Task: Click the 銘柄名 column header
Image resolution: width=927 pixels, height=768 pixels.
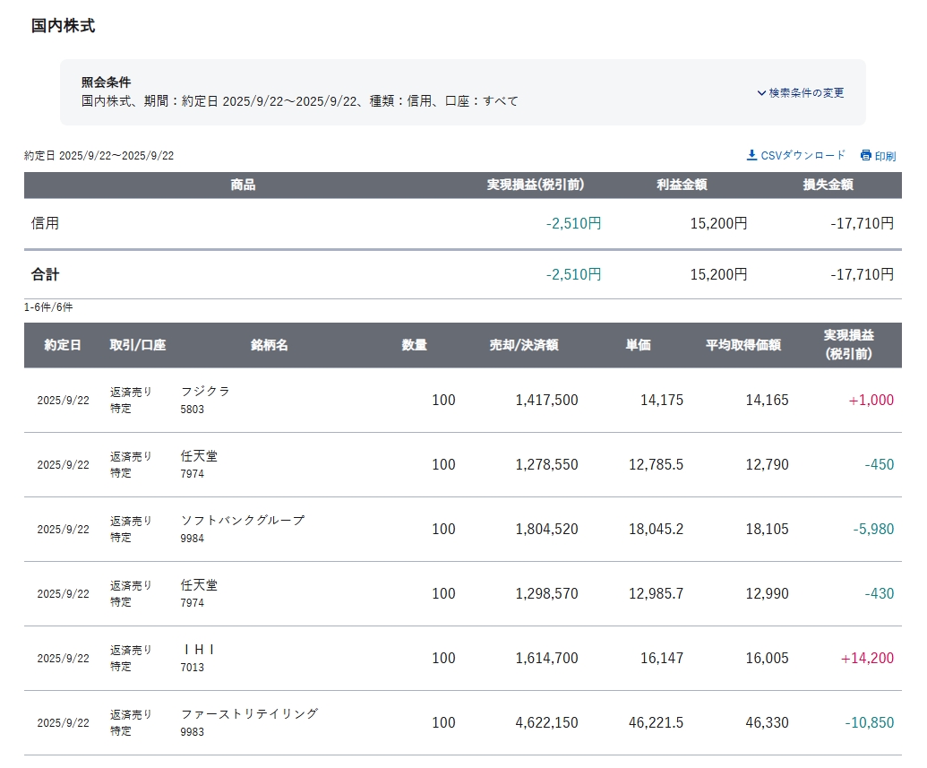Action: click(270, 345)
